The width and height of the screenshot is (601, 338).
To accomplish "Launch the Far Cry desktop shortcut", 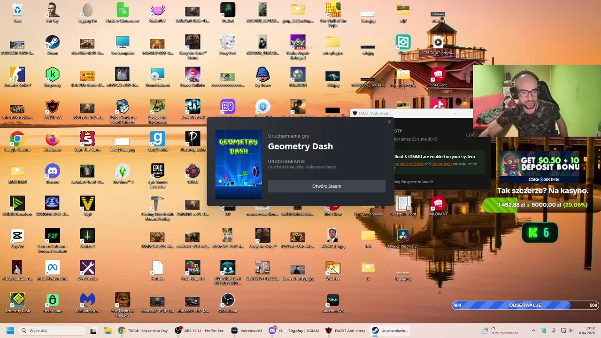I will 53,13.
